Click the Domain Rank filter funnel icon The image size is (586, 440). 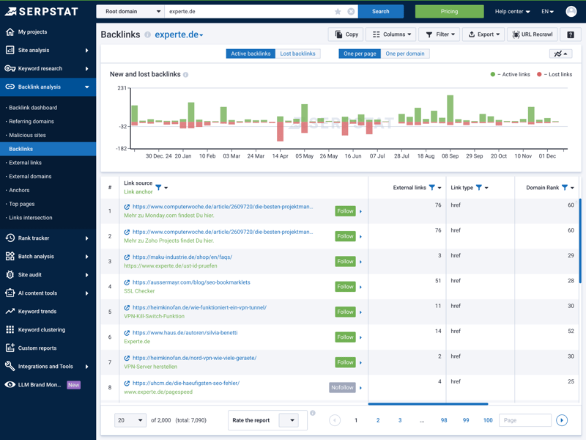click(x=565, y=188)
